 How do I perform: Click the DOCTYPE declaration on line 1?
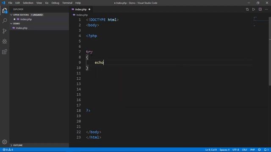point(102,20)
